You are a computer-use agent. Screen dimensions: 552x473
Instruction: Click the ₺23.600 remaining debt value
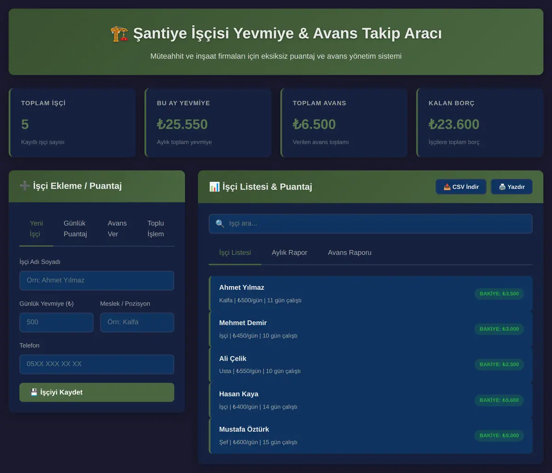click(454, 124)
